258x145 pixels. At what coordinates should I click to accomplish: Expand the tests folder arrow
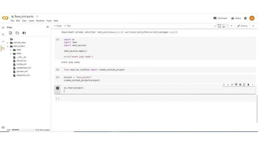10,54
